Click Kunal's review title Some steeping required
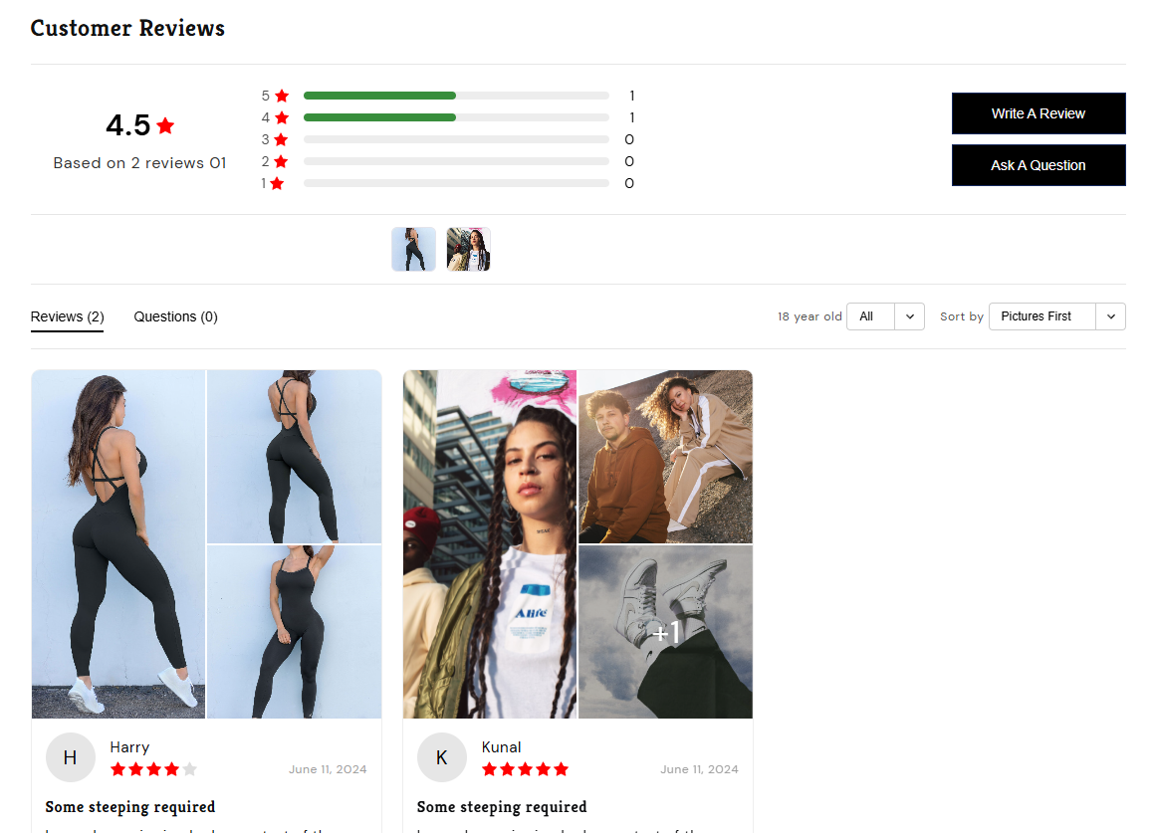Image resolution: width=1155 pixels, height=833 pixels. click(502, 807)
